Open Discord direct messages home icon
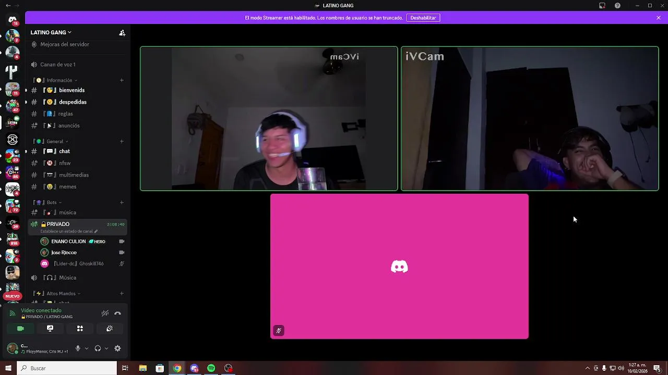This screenshot has height=375, width=668. coord(13,20)
